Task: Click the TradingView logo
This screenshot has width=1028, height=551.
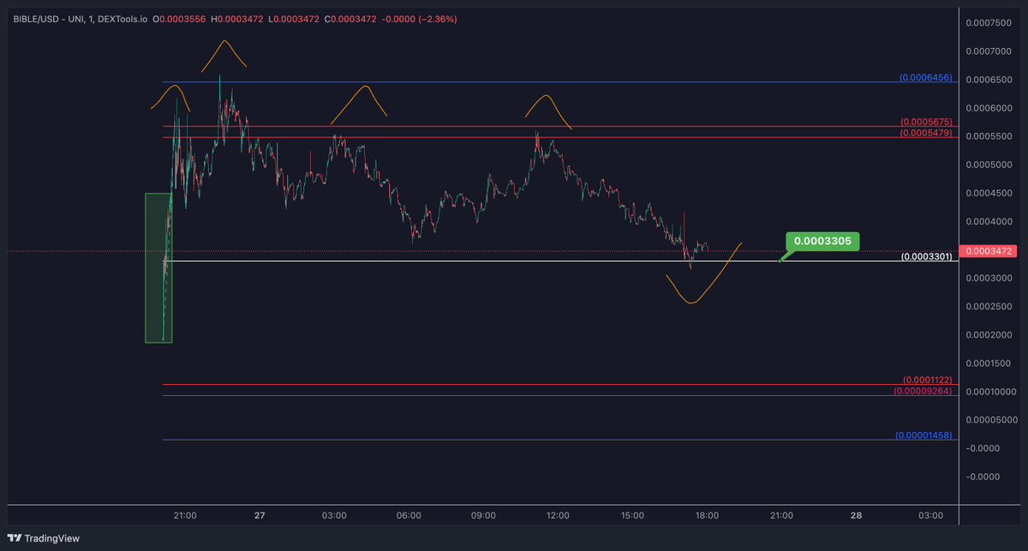Action: [x=42, y=537]
